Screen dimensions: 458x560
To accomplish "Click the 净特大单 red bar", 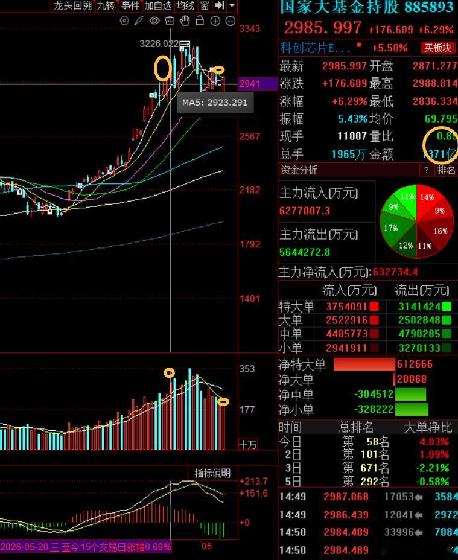I will click(x=364, y=364).
